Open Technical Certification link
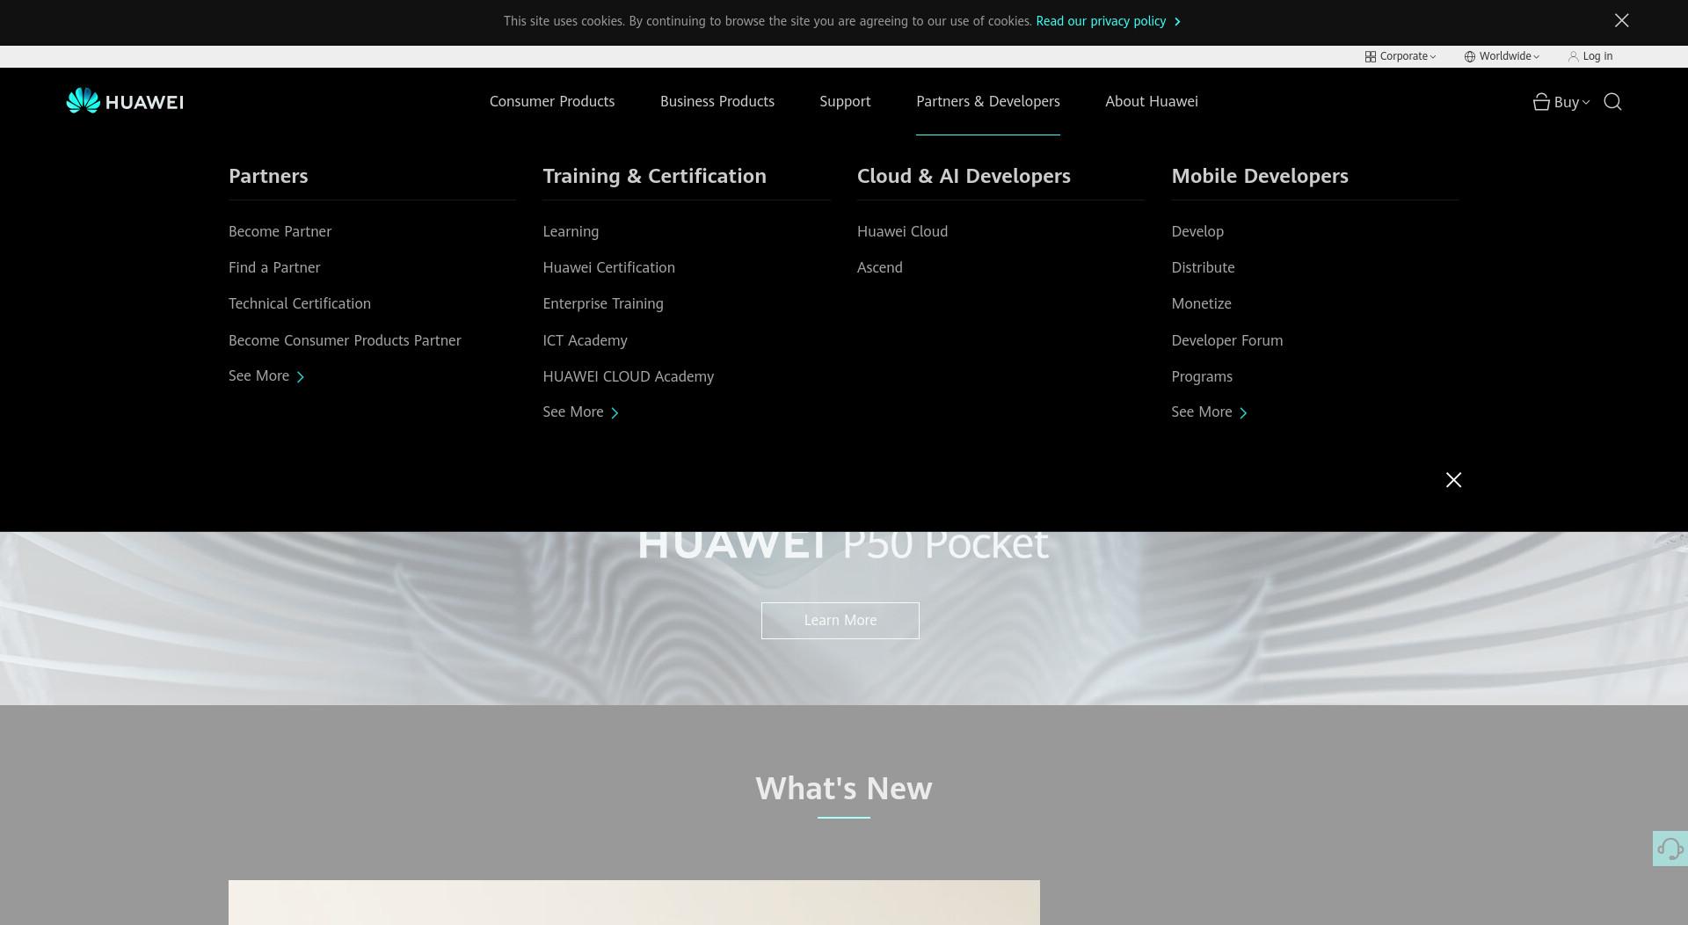Viewport: 1688px width, 925px height. point(300,303)
